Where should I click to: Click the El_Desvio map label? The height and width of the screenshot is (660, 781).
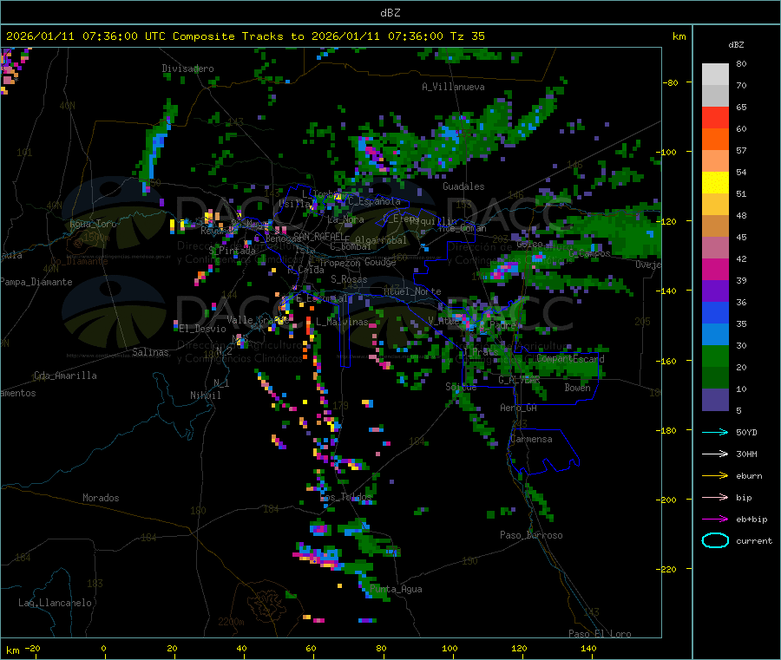coord(203,329)
